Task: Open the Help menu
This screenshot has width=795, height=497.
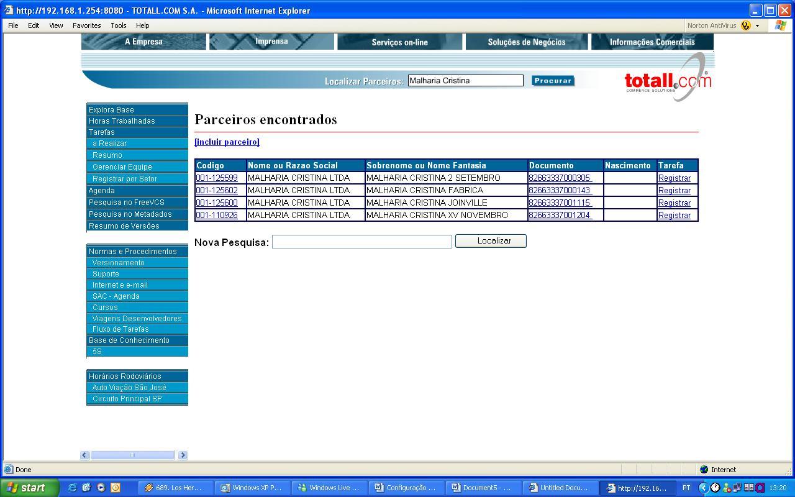Action: point(142,25)
